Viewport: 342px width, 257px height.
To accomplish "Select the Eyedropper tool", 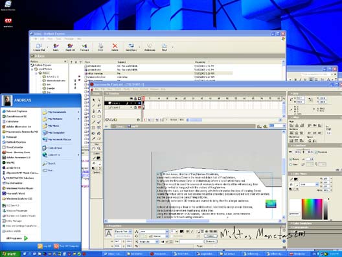I will pyautogui.click(x=93, y=138).
